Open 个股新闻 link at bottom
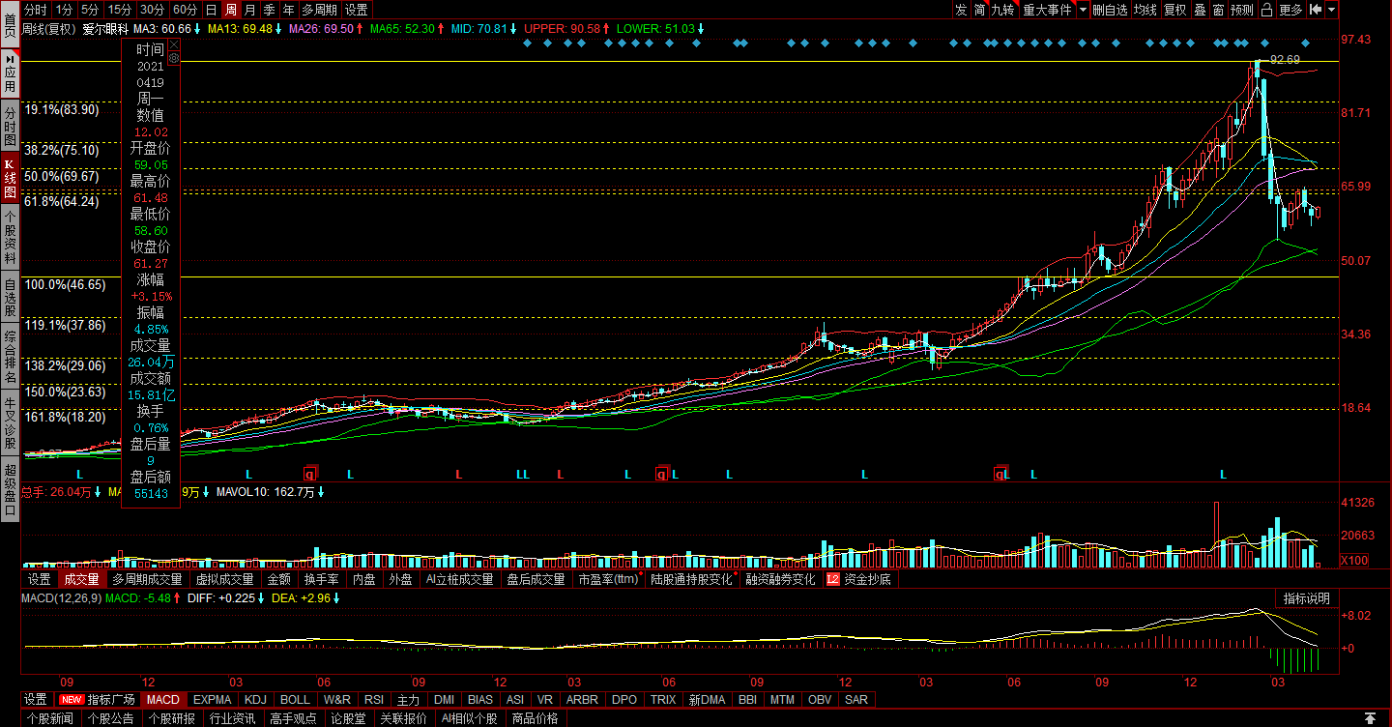The width and height of the screenshot is (1392, 727). click(49, 718)
